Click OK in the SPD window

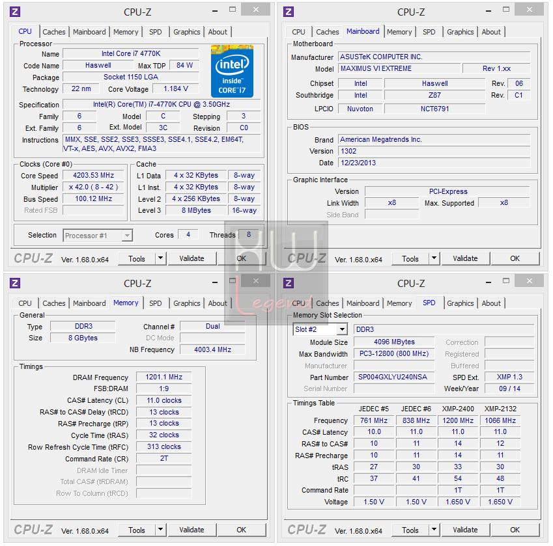[x=515, y=530]
